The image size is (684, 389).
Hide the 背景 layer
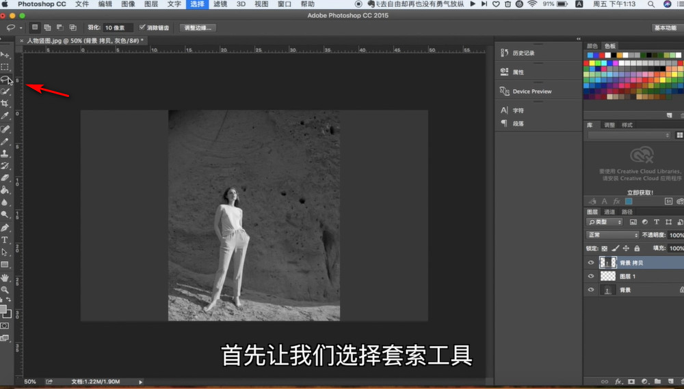pyautogui.click(x=591, y=289)
